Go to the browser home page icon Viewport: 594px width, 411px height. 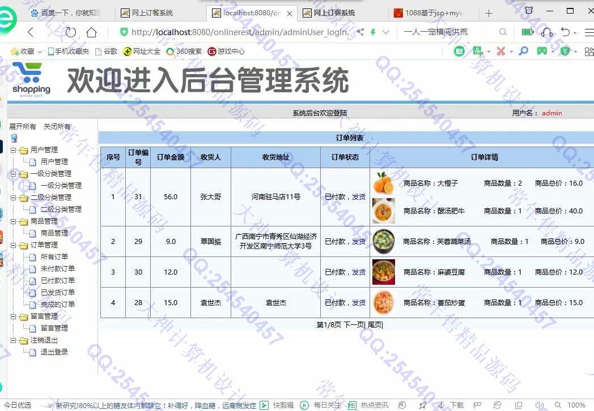coord(91,32)
